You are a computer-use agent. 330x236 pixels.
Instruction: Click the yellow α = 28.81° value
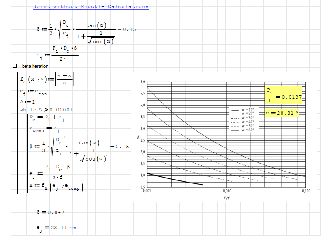pyautogui.click(x=282, y=113)
